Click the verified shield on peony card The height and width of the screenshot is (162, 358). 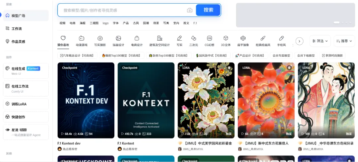(229, 68)
